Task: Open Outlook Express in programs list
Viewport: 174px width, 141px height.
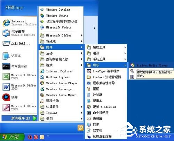Action: [x=61, y=77]
